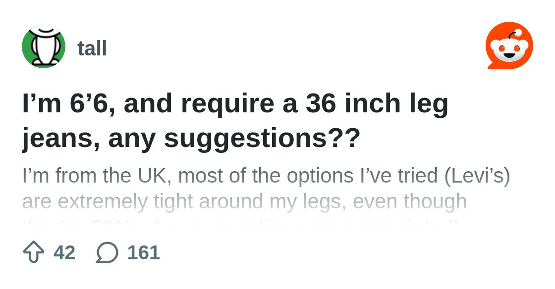Click the "jeans, any suggestions??" title line

click(x=191, y=139)
